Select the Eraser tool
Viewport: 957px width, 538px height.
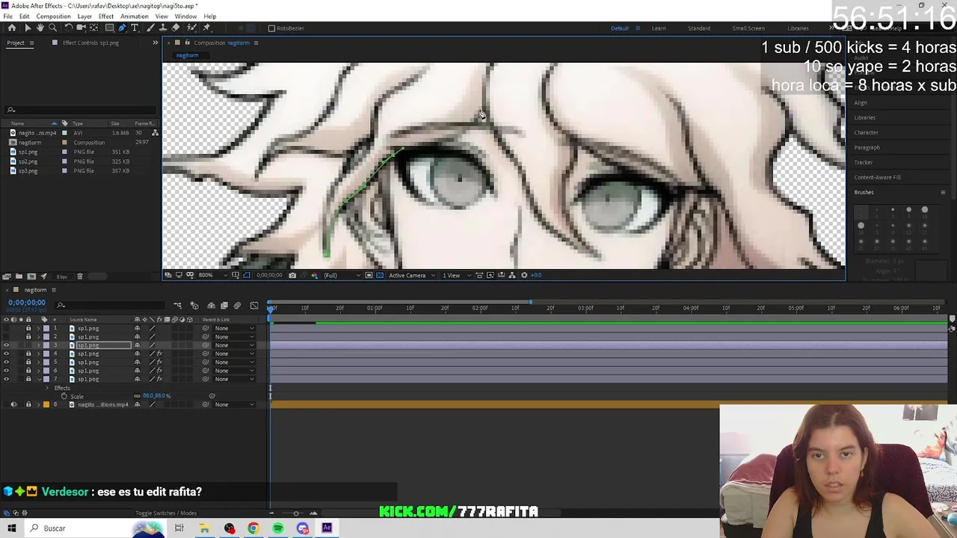pos(176,28)
